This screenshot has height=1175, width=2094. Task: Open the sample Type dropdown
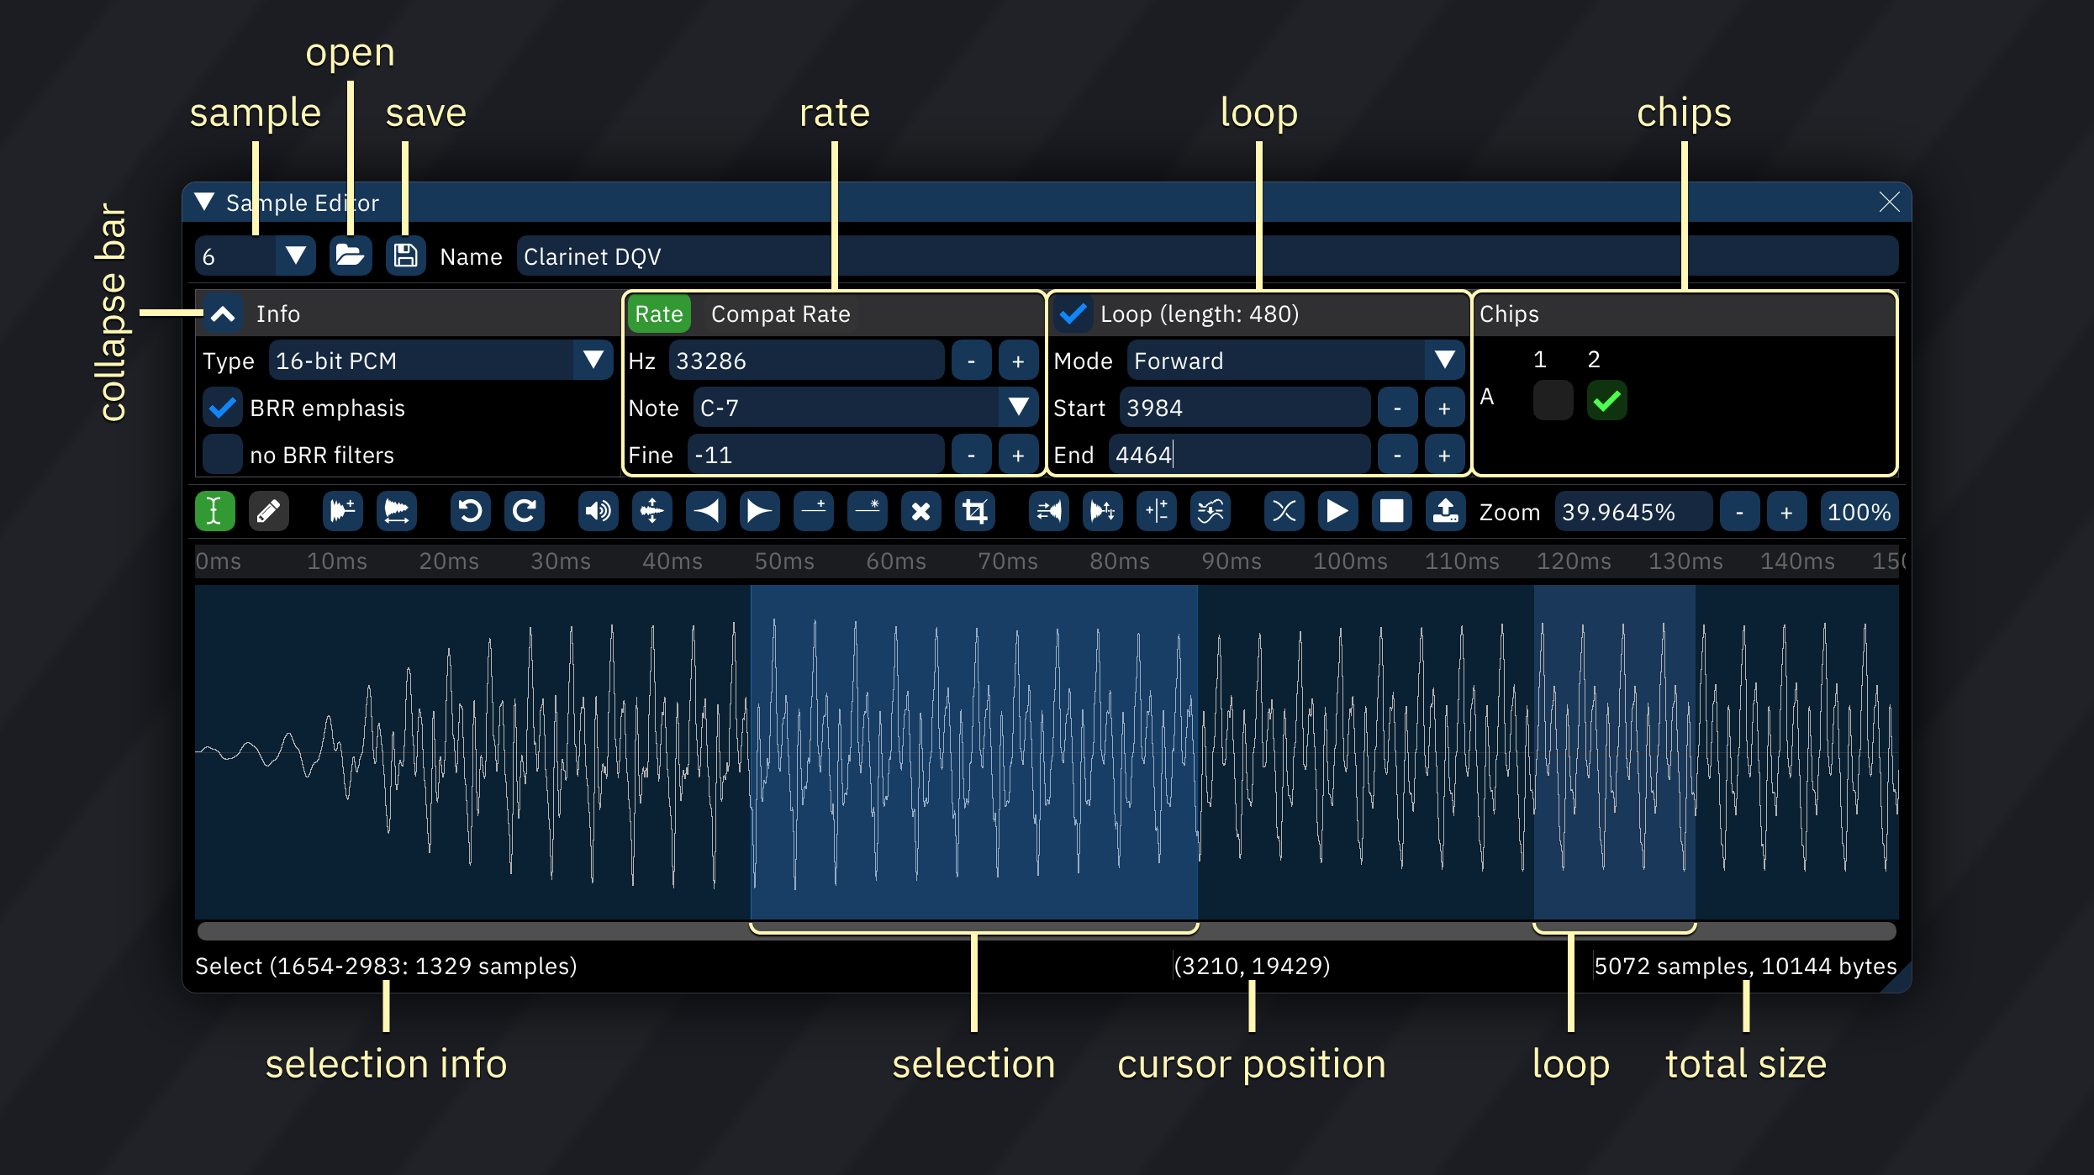pos(597,361)
